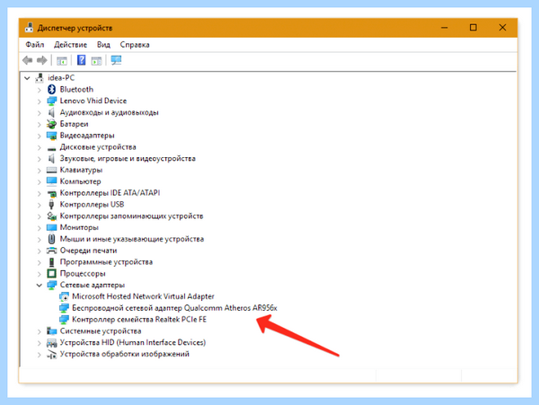Click the action pane toolbar icon
The height and width of the screenshot is (405, 539).
coord(97,61)
